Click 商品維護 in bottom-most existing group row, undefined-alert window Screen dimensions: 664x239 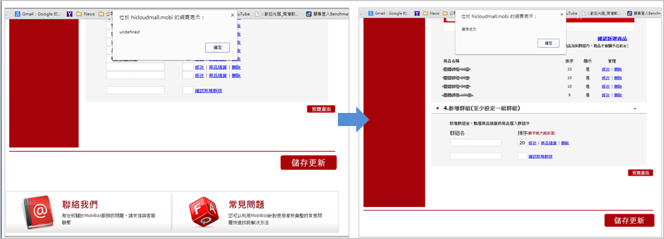tap(217, 76)
